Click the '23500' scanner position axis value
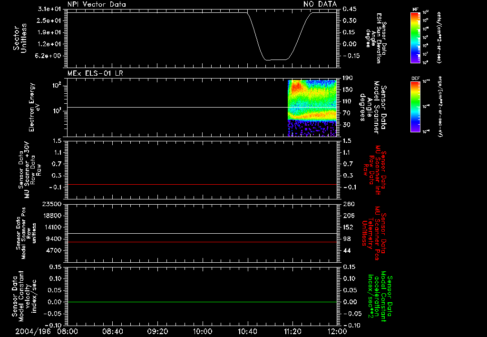The width and height of the screenshot is (487, 337). pyautogui.click(x=52, y=204)
